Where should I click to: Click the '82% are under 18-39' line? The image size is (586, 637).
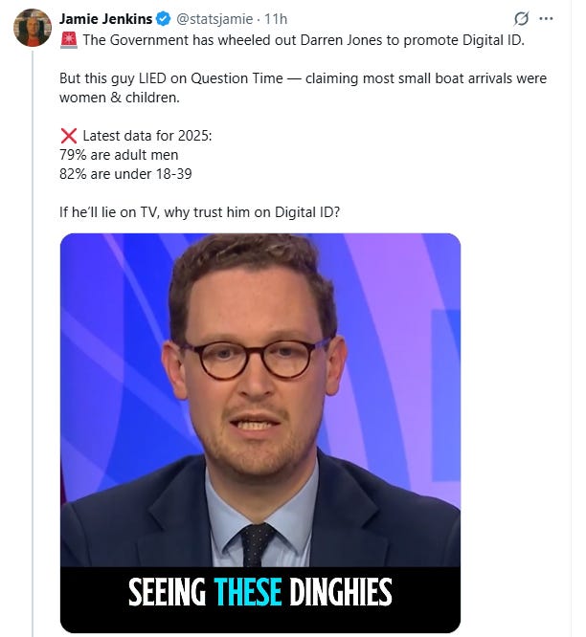(125, 174)
